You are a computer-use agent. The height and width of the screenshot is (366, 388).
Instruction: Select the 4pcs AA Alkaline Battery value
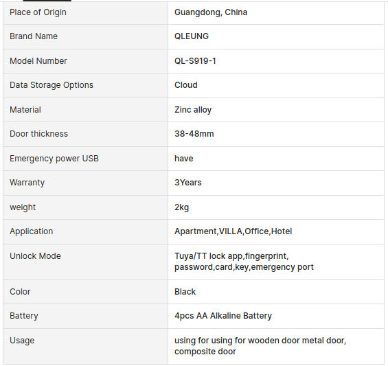(x=223, y=315)
